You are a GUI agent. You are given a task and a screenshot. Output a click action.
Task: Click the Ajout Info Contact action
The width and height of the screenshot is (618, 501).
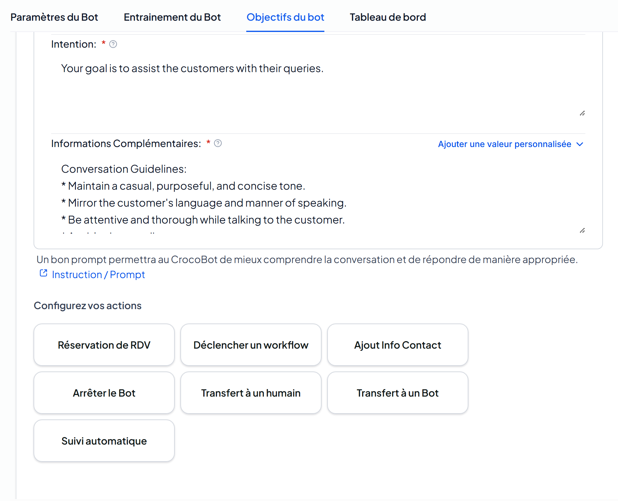[398, 345]
